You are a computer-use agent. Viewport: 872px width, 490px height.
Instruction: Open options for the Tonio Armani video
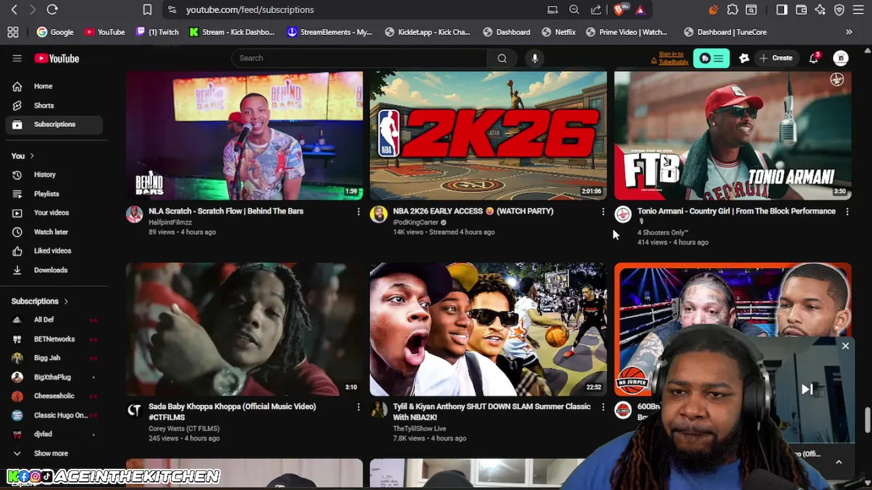coord(847,212)
